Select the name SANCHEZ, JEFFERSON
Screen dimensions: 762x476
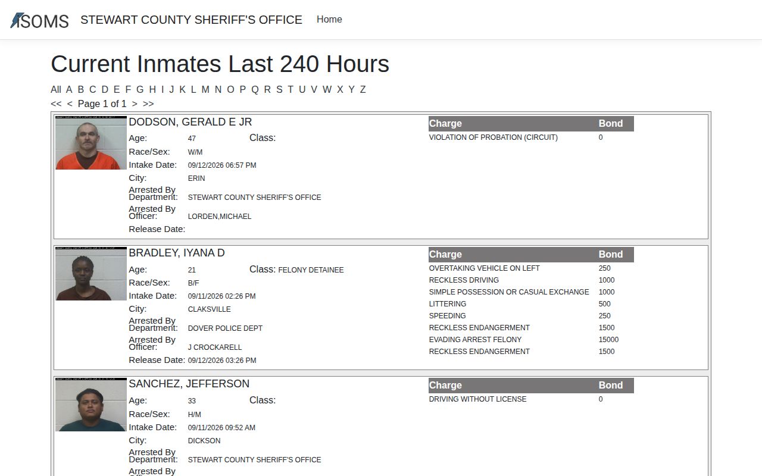pyautogui.click(x=189, y=384)
